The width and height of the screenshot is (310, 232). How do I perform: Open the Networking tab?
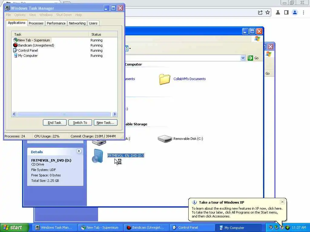pyautogui.click(x=77, y=23)
